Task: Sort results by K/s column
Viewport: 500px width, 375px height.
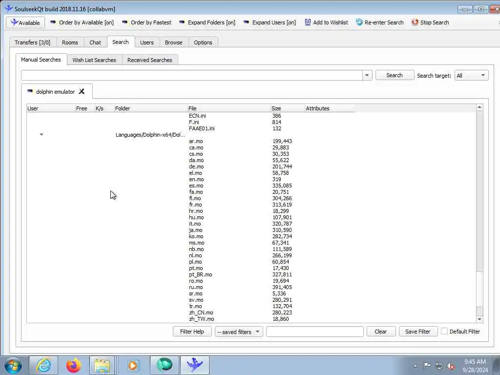Action: click(x=104, y=108)
